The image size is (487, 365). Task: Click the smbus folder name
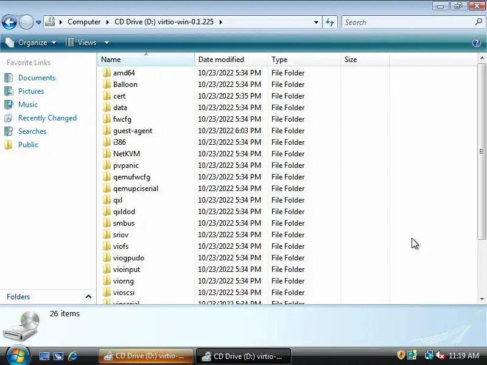click(x=124, y=223)
